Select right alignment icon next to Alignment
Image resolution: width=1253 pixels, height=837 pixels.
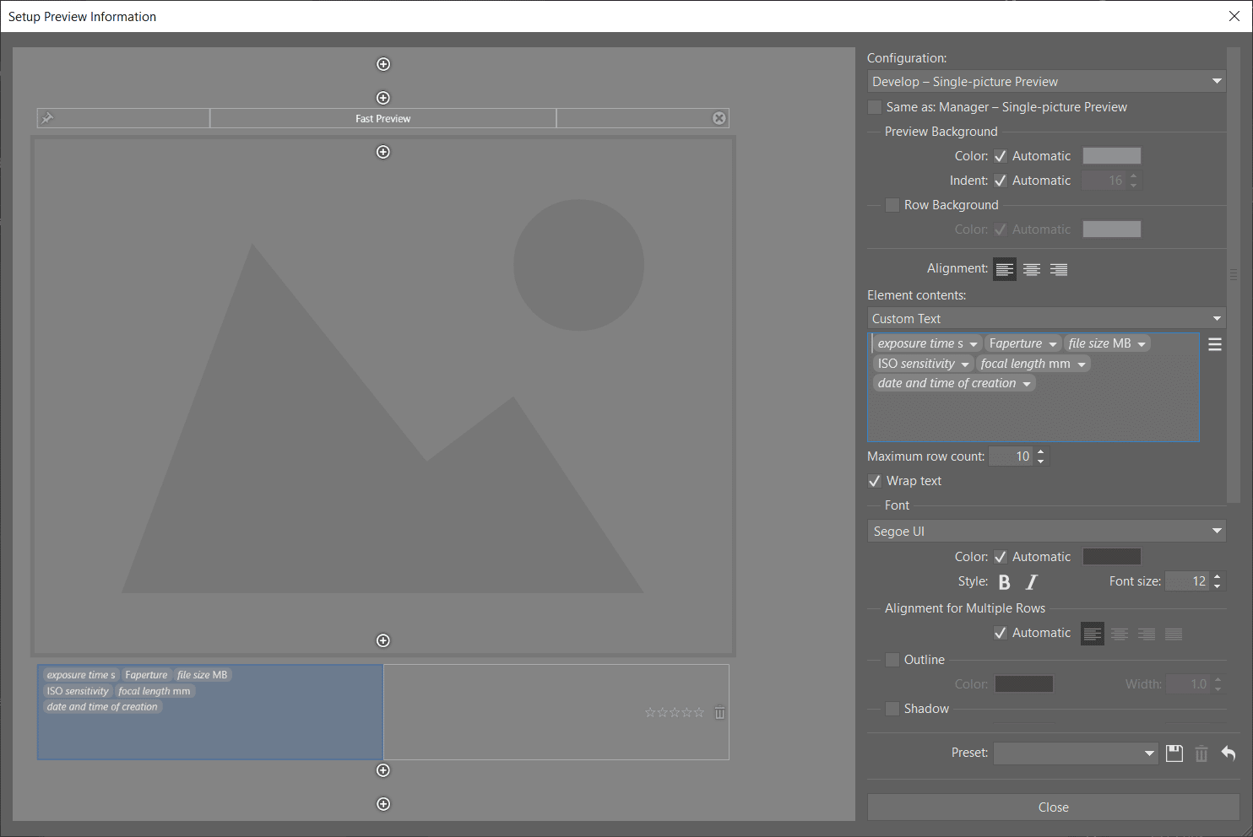[1058, 269]
